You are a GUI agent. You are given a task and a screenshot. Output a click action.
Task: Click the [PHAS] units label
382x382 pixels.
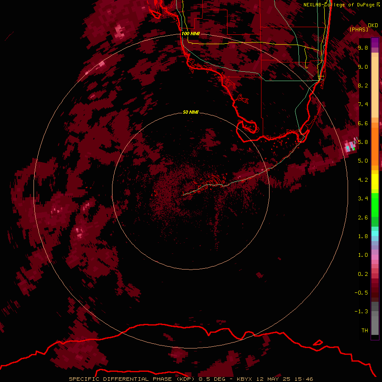359,29
